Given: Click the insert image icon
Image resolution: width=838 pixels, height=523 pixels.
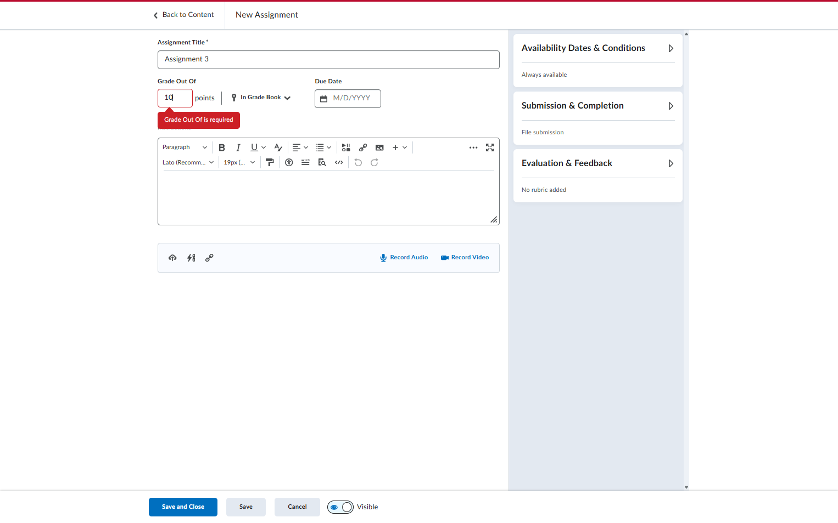Looking at the screenshot, I should [x=379, y=147].
